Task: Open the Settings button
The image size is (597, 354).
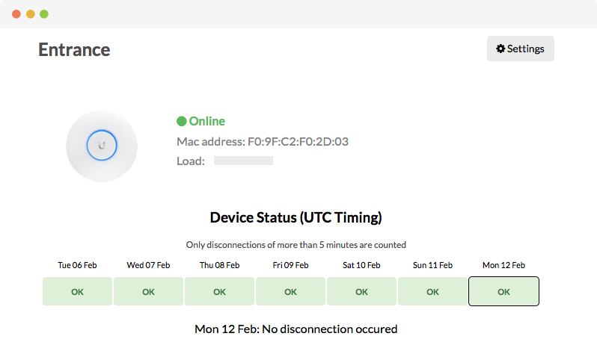Action: click(520, 49)
